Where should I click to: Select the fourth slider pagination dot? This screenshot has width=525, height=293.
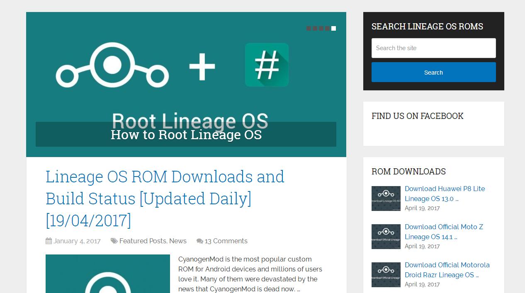327,28
